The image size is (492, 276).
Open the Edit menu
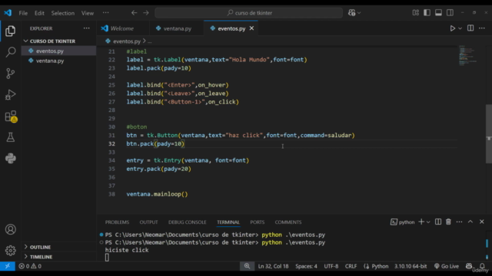pyautogui.click(x=39, y=13)
